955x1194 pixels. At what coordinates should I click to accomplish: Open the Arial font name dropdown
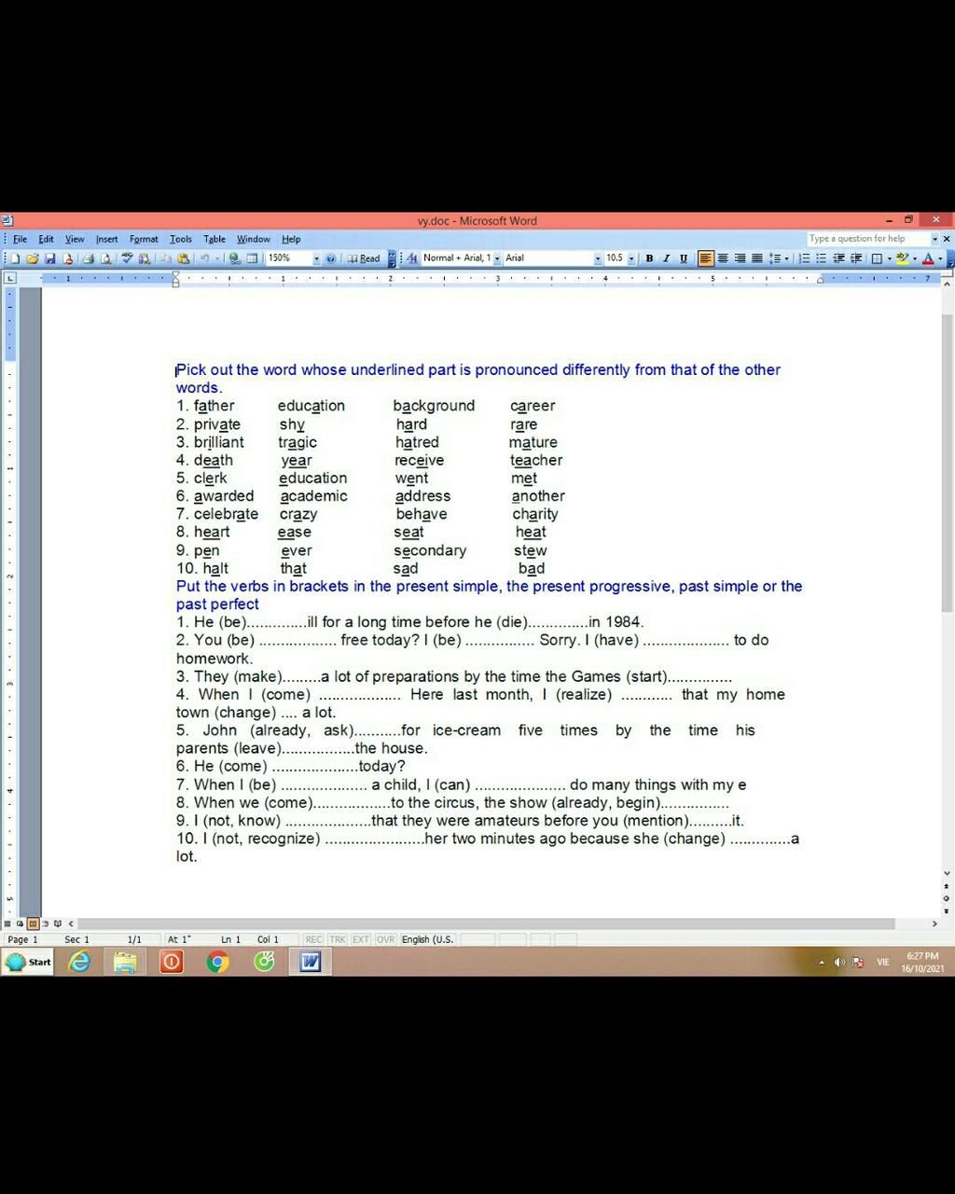coord(598,258)
